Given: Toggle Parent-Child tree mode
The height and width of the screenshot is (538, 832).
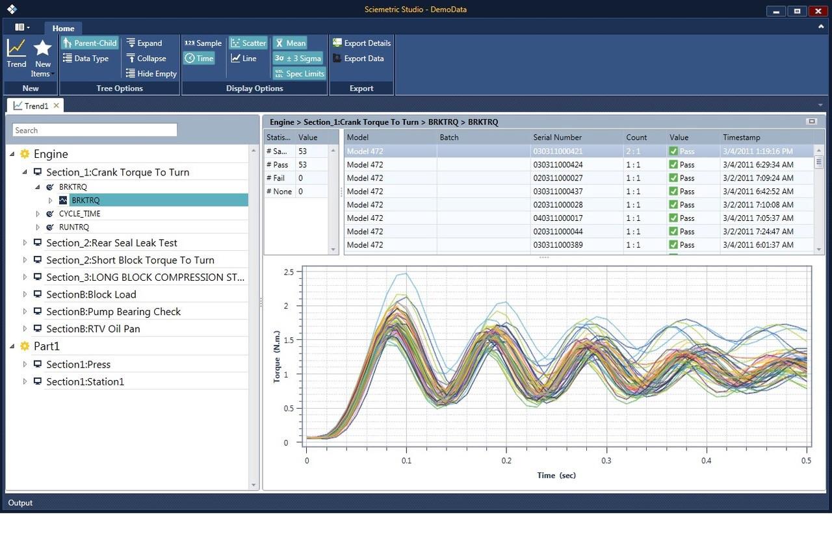Looking at the screenshot, I should 90,43.
